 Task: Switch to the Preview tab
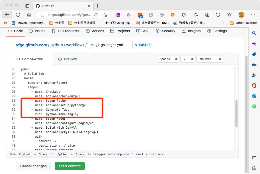point(67,59)
